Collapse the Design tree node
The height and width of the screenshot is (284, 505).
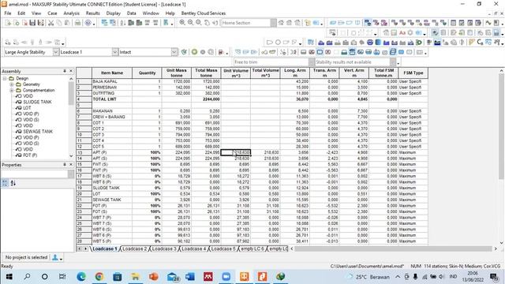pyautogui.click(x=5, y=78)
